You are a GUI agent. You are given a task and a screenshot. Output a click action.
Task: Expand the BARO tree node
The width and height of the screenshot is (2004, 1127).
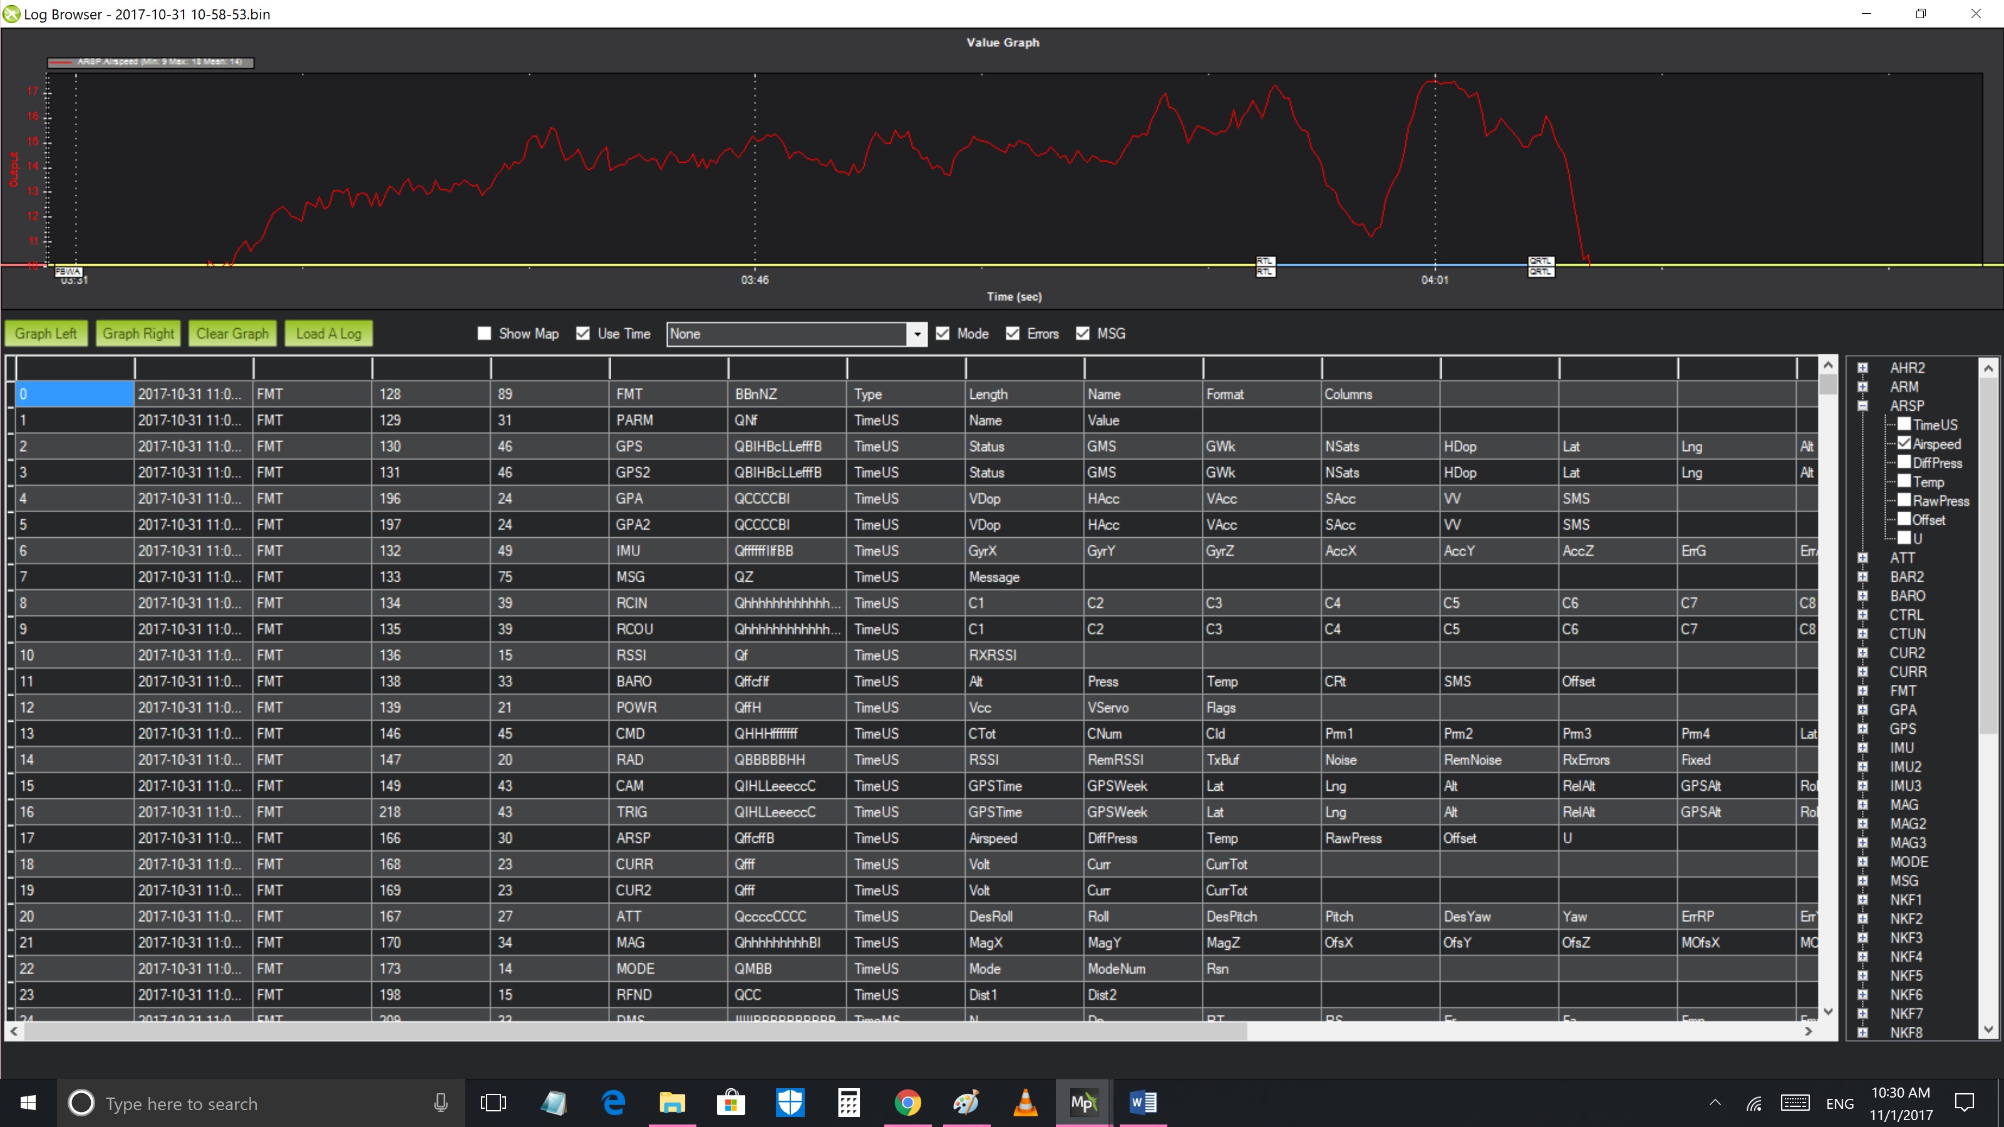[x=1862, y=595]
